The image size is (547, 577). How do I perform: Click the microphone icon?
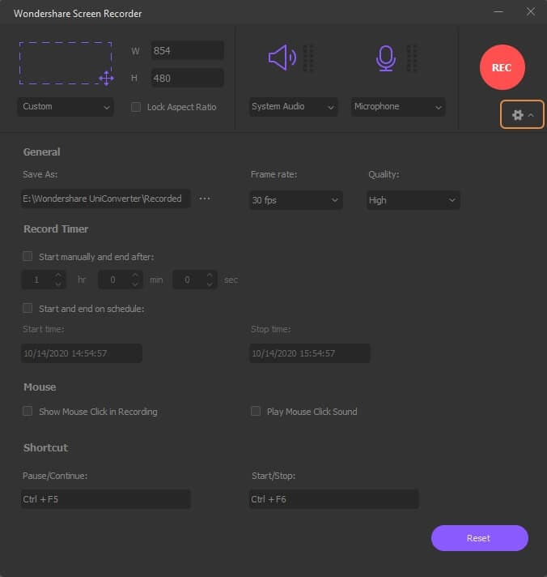(x=385, y=58)
